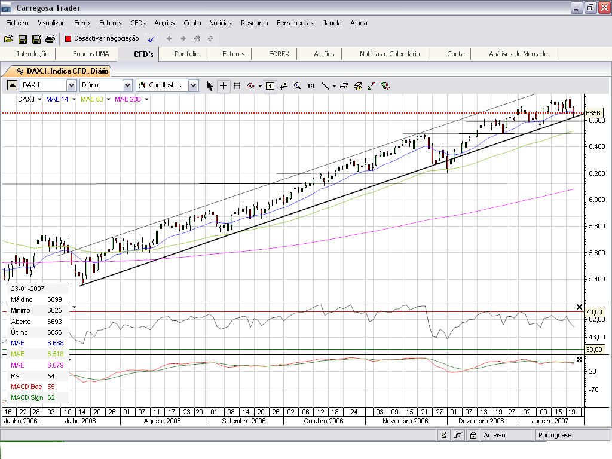This screenshot has width=612, height=459.
Task: Click the indicators wave icon
Action: tap(250, 86)
